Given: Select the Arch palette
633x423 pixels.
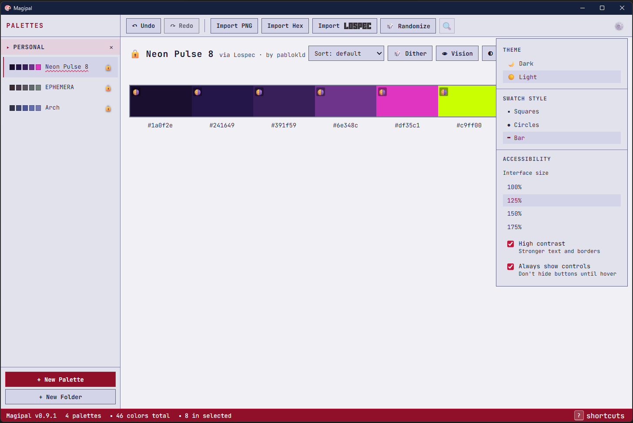Looking at the screenshot, I should pos(60,108).
